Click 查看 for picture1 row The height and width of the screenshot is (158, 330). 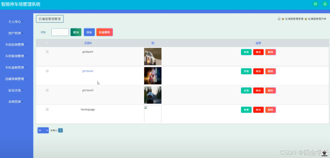click(x=246, y=52)
